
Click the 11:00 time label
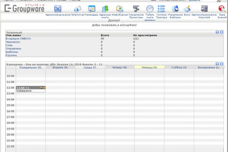pos(10,82)
